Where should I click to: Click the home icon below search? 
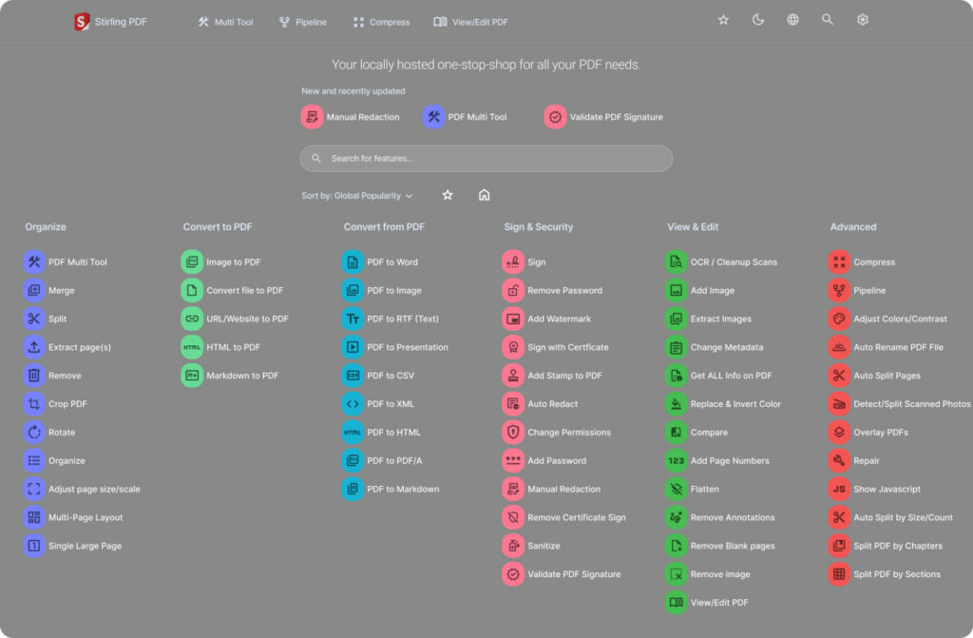coord(484,195)
